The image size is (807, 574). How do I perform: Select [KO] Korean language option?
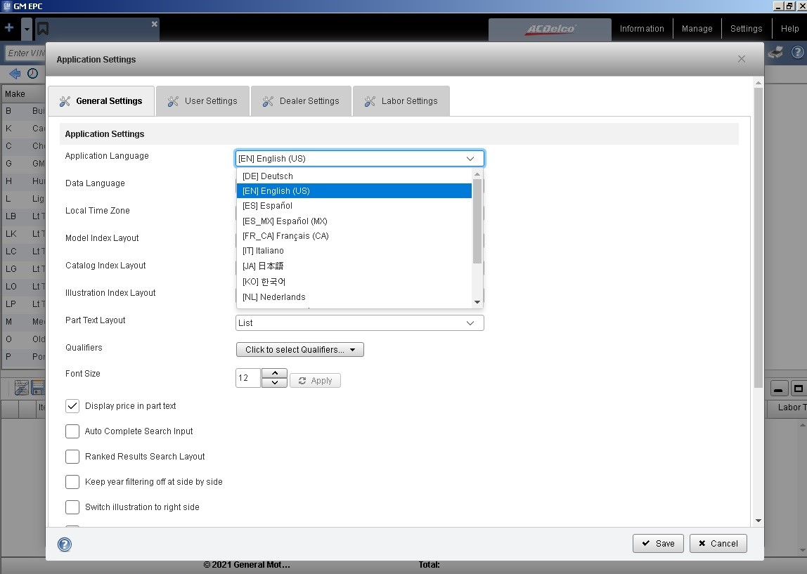pos(354,282)
